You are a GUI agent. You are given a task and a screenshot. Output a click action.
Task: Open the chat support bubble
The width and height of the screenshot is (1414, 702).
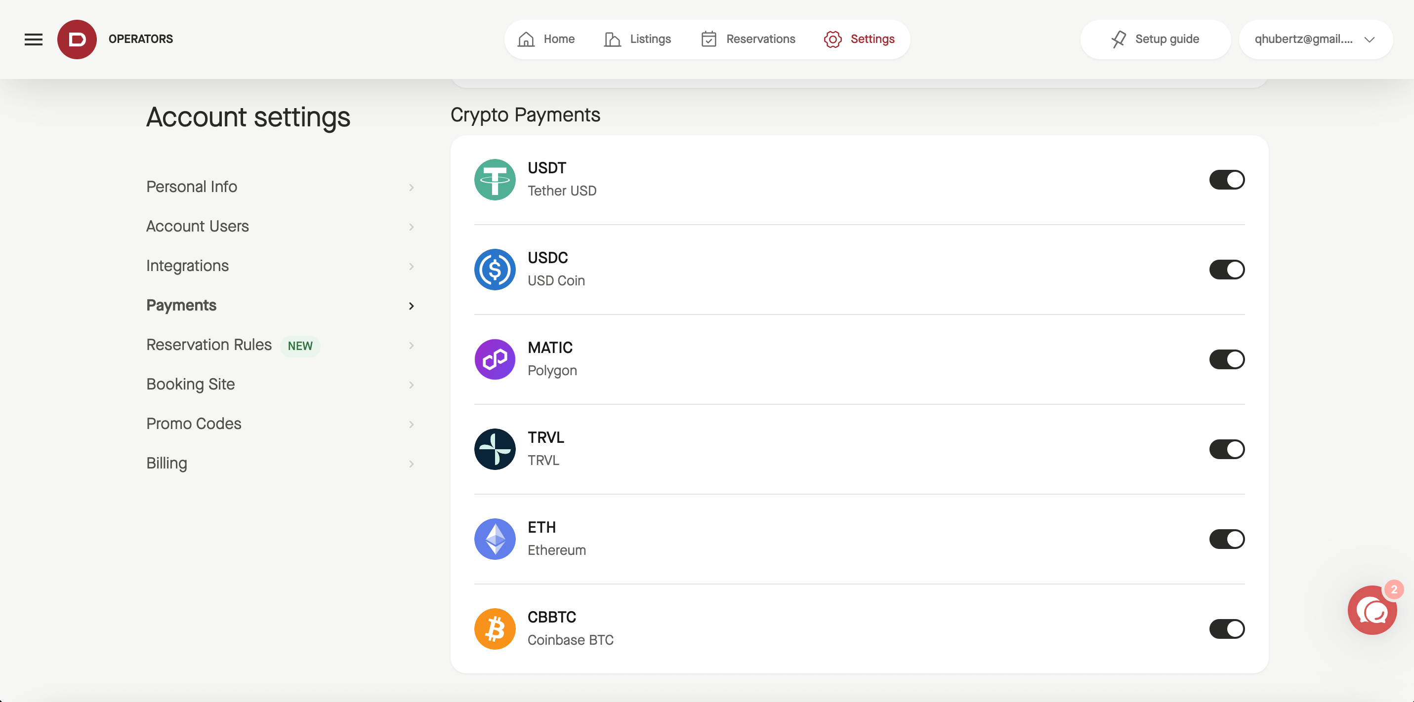tap(1372, 610)
